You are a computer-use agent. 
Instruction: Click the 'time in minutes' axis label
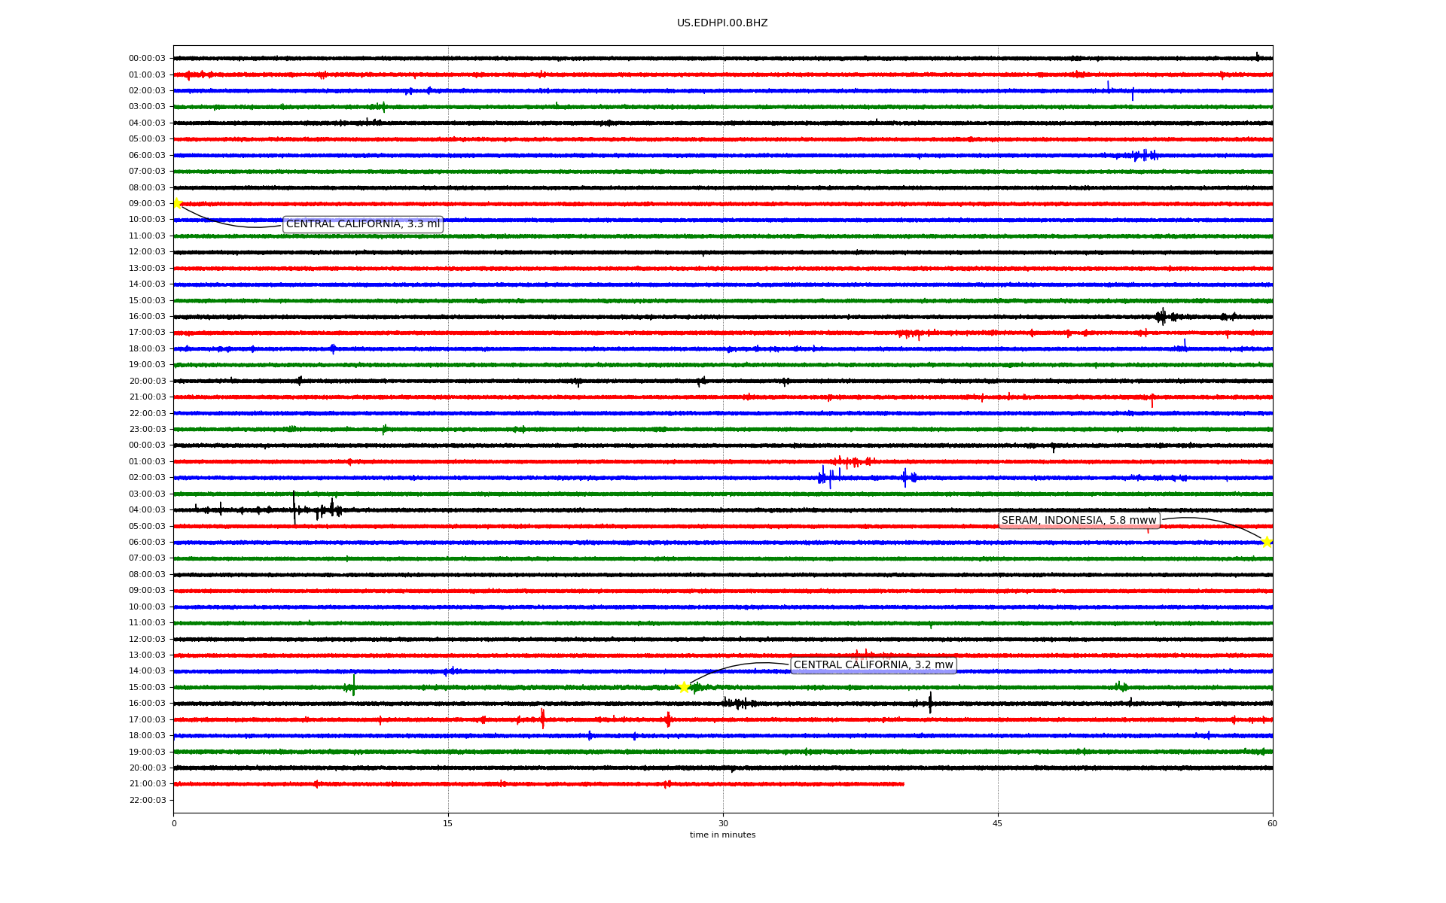coord(722,835)
